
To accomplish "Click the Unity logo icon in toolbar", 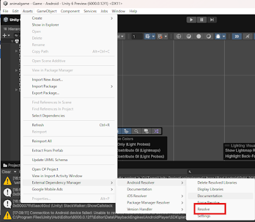I will 6,20.
